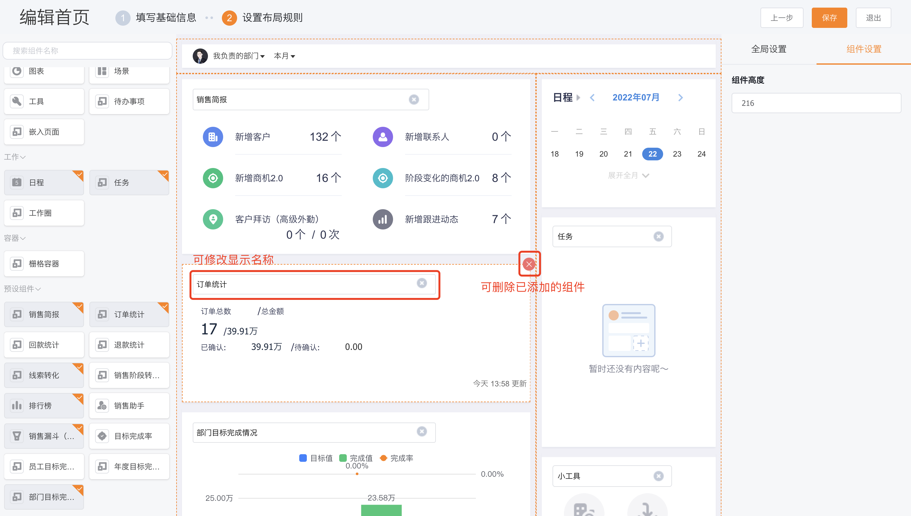Select the 订单统计 preset component in sidebar
The image size is (911, 516).
tap(129, 314)
